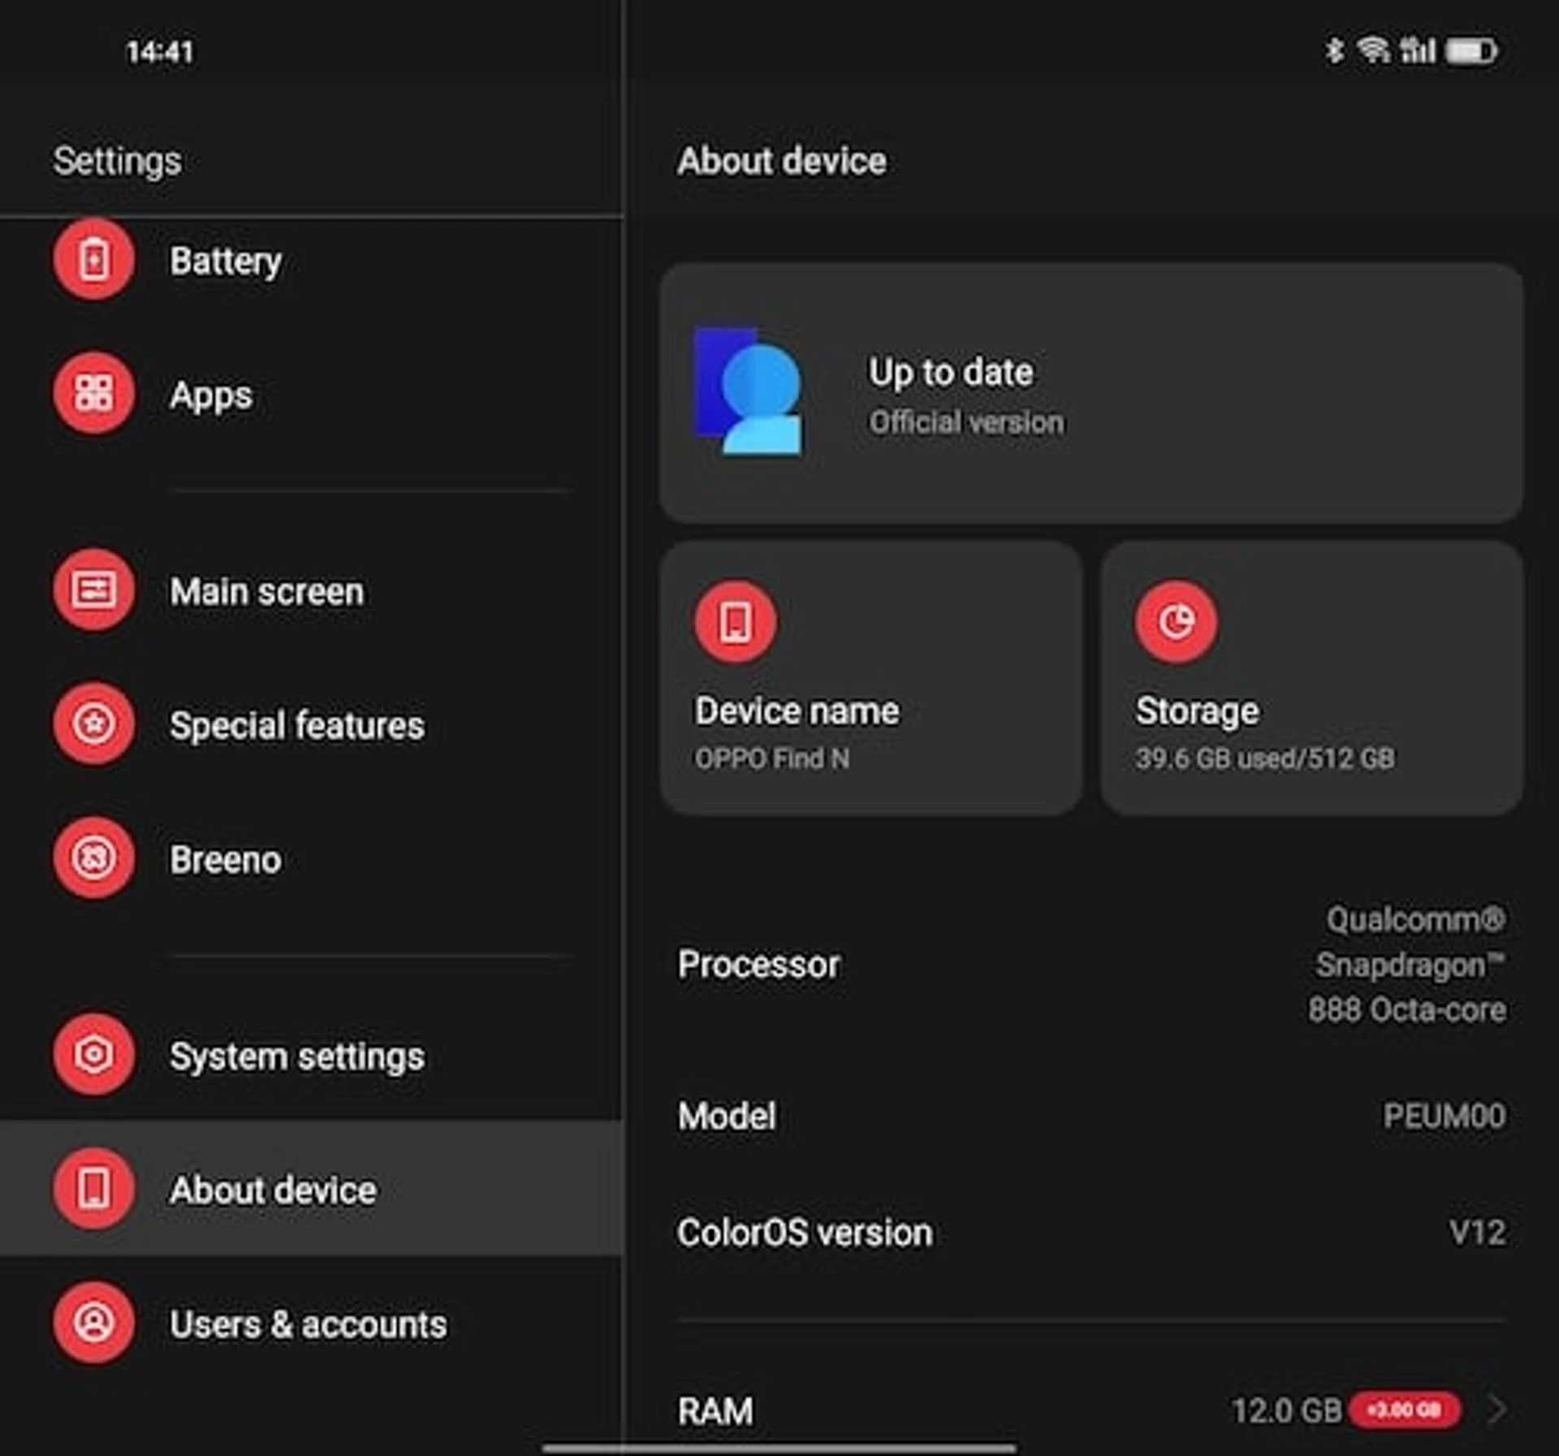1559x1456 pixels.
Task: Tap the red Device name phone icon
Action: coord(736,622)
